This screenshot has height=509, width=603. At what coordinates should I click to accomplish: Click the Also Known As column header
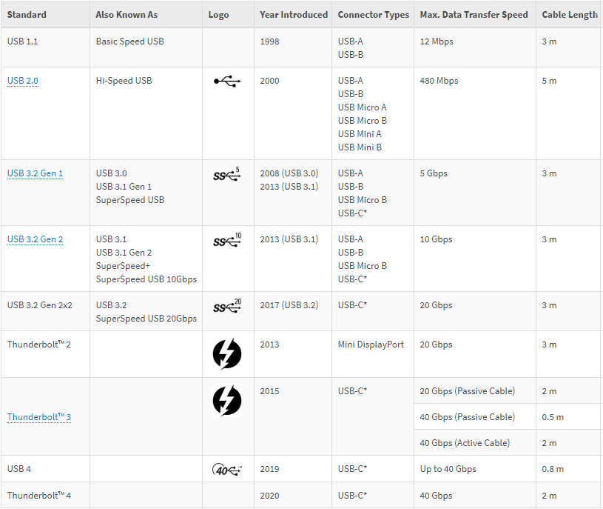click(x=127, y=15)
